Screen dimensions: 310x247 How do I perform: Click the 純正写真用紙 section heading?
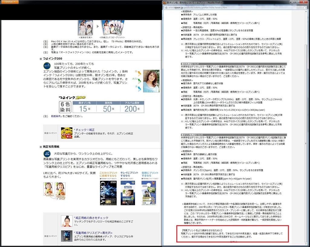click(x=51, y=147)
